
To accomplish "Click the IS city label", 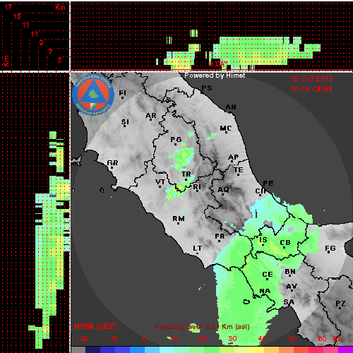I will 263,240.
